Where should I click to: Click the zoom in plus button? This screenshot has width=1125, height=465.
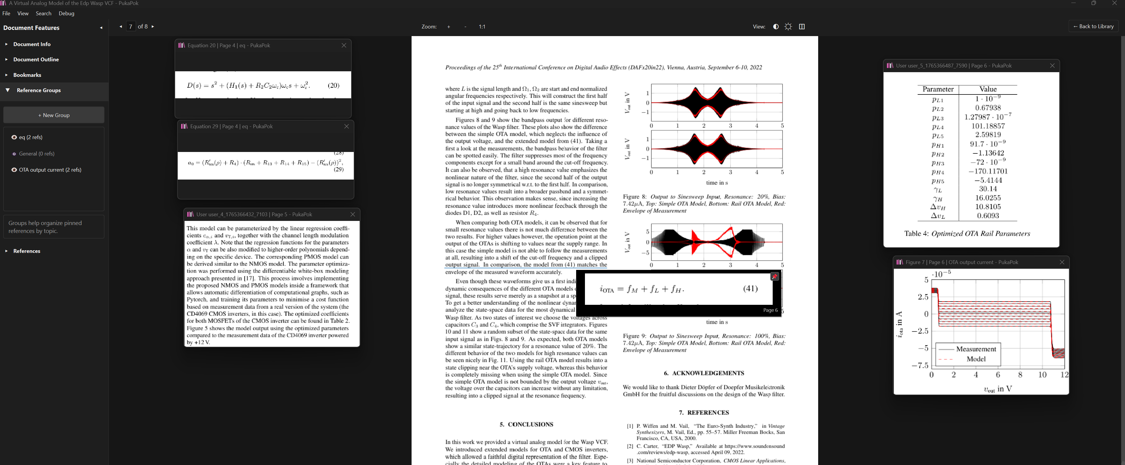tap(449, 27)
